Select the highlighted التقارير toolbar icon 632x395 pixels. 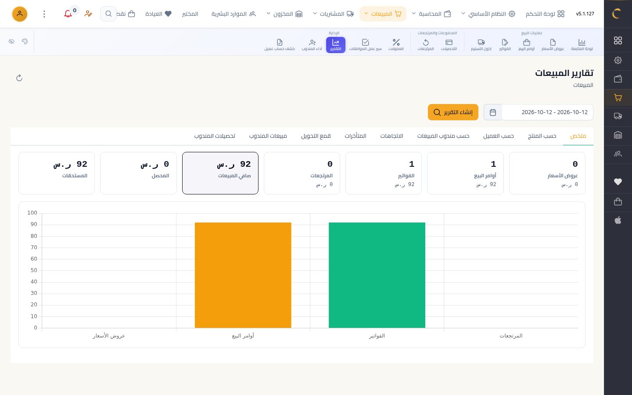[x=336, y=45]
